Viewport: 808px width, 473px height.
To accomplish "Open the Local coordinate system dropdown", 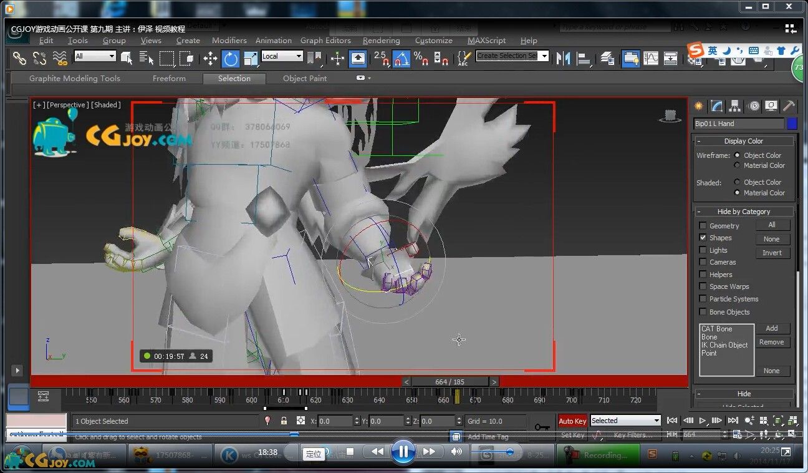I will tap(282, 56).
